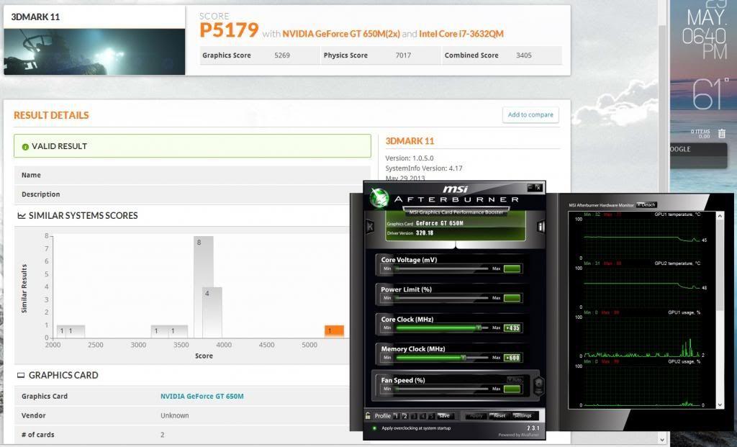Open the info side button in Afterburner

tap(541, 227)
